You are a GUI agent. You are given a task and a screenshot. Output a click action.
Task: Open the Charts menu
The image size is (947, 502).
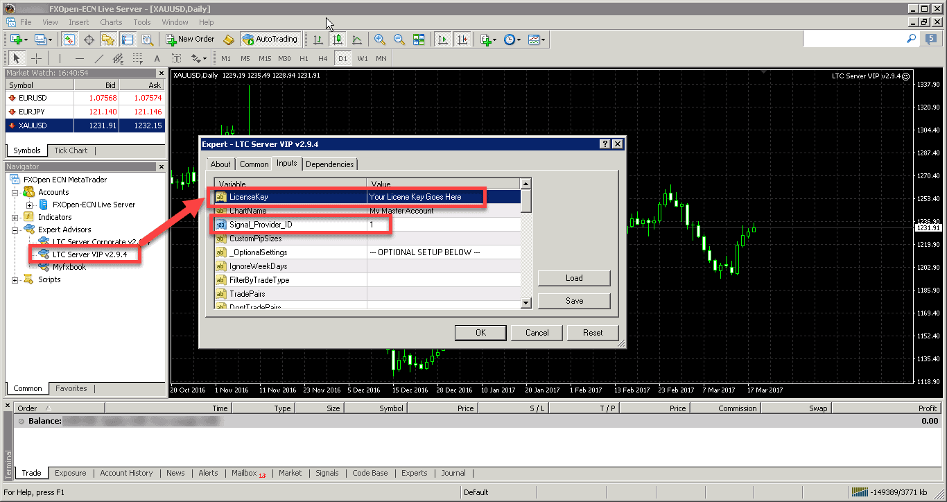coord(111,22)
